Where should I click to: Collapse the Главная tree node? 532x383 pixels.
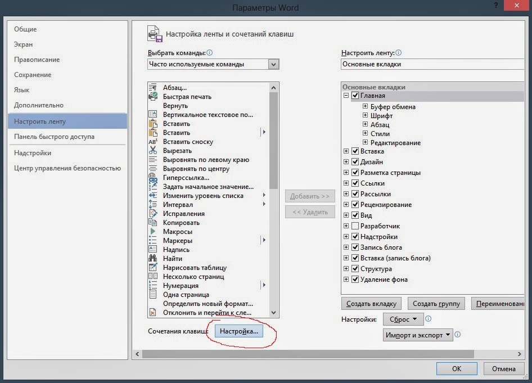click(346, 95)
